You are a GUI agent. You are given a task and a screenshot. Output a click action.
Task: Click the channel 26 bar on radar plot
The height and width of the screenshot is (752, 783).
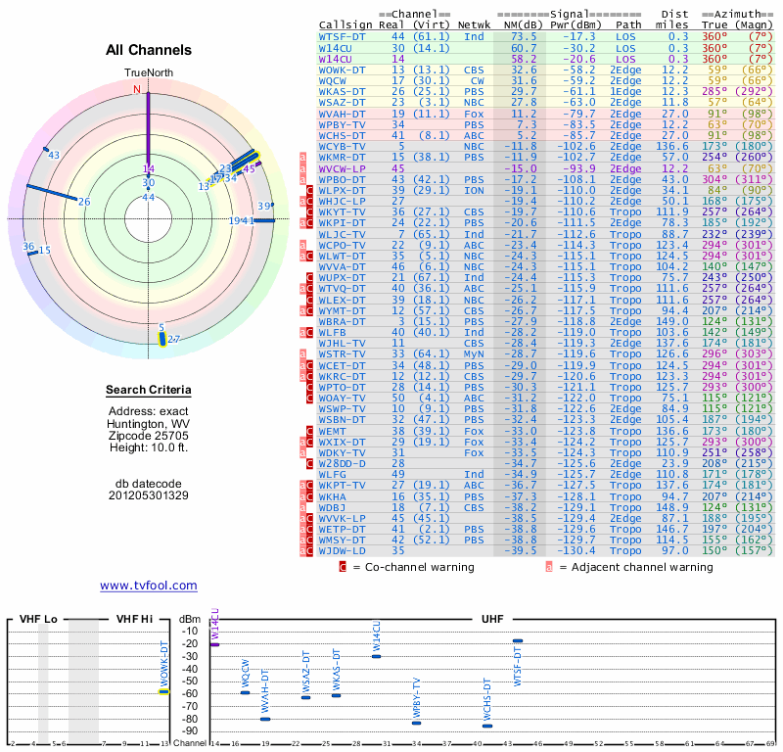(x=52, y=193)
